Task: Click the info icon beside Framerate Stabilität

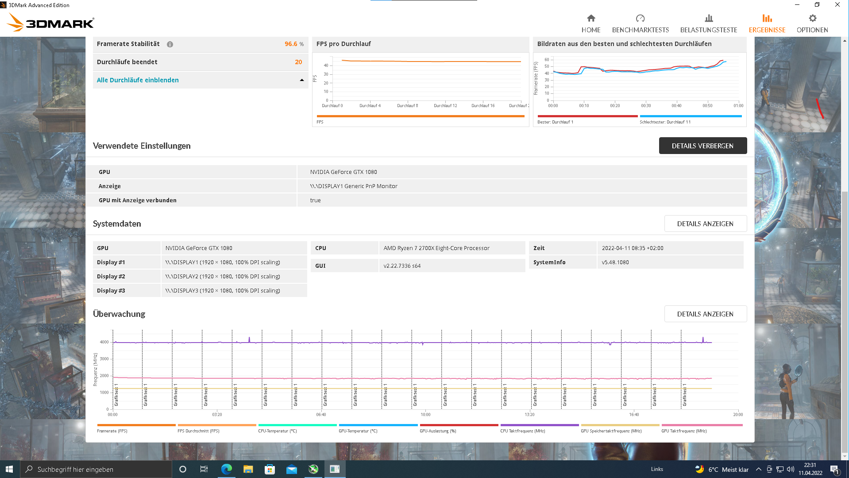Action: (x=170, y=44)
